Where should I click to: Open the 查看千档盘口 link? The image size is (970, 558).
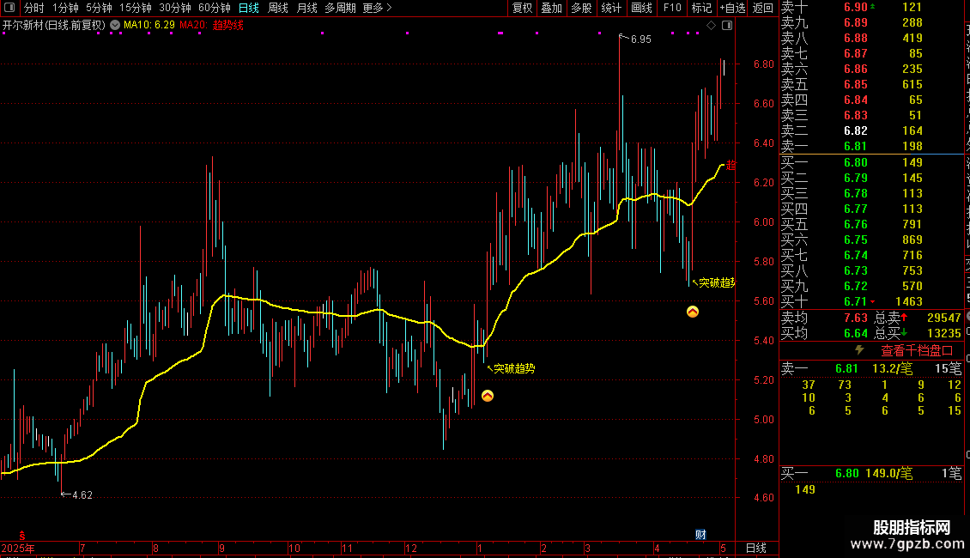click(x=917, y=351)
